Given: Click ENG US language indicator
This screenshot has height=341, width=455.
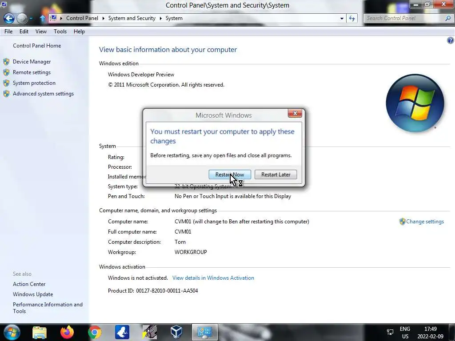Looking at the screenshot, I should [405, 333].
